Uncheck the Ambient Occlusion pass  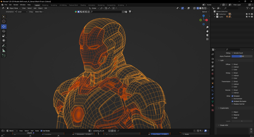[x=232, y=101]
